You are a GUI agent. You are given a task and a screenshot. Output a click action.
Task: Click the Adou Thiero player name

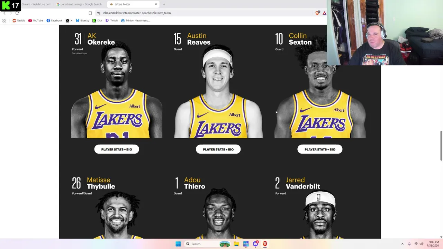point(195,183)
